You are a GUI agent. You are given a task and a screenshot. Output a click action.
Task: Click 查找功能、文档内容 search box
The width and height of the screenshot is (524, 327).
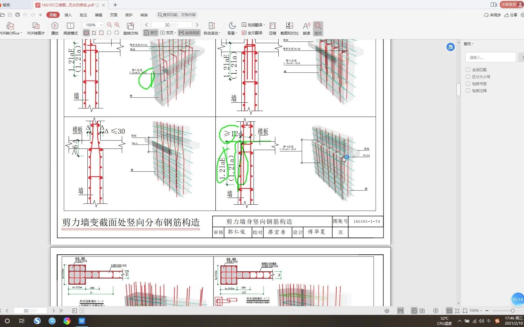tap(177, 15)
